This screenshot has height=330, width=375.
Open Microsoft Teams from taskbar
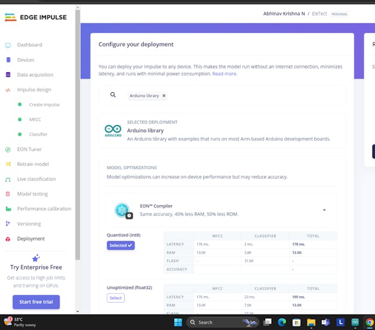tap(326, 322)
